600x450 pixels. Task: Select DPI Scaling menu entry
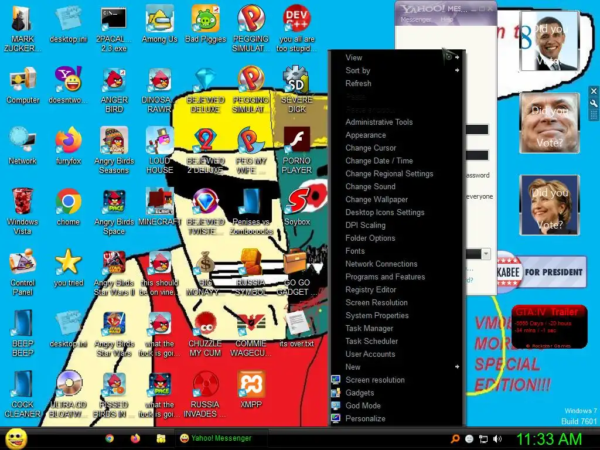click(x=397, y=225)
